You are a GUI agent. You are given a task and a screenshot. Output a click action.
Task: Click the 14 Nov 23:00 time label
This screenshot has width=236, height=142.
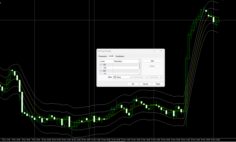coord(215,140)
